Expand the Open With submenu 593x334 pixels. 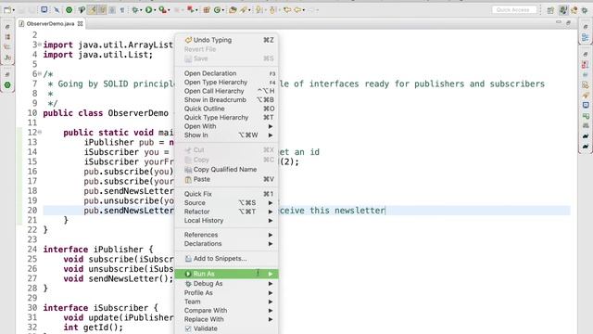(x=226, y=126)
